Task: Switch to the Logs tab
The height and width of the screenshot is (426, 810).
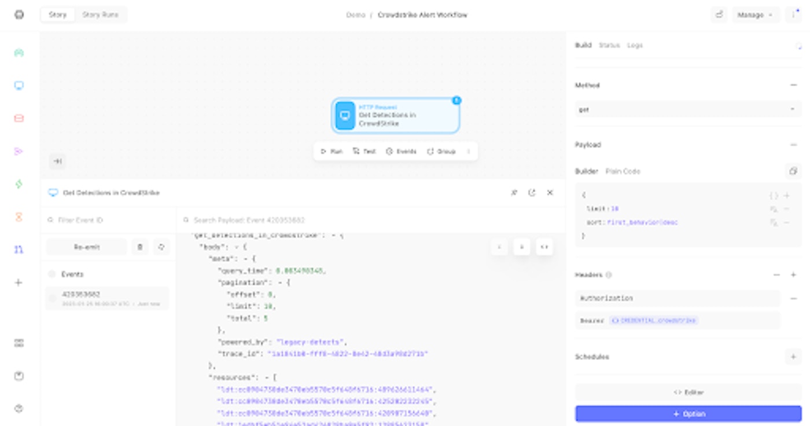Action: coord(635,45)
